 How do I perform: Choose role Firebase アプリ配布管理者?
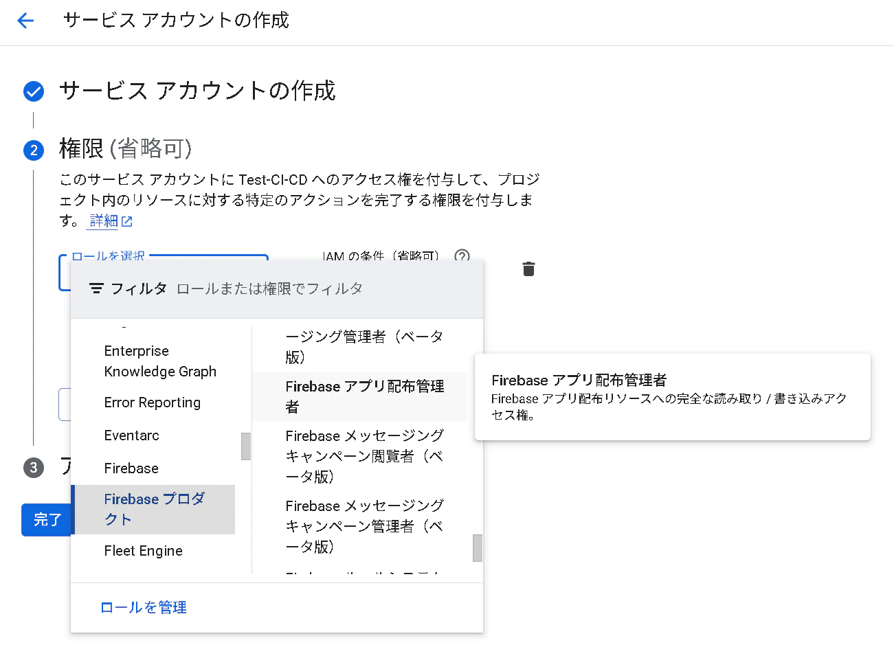point(359,396)
